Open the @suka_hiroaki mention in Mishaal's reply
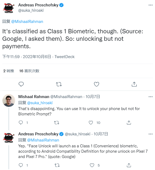This screenshot has width=155, height=170. point(40,103)
